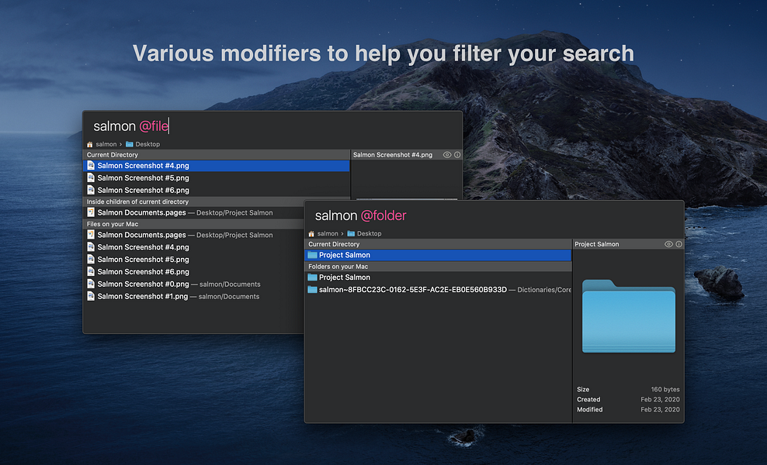Click large folder preview thumbnail
767x465 pixels.
coord(629,316)
